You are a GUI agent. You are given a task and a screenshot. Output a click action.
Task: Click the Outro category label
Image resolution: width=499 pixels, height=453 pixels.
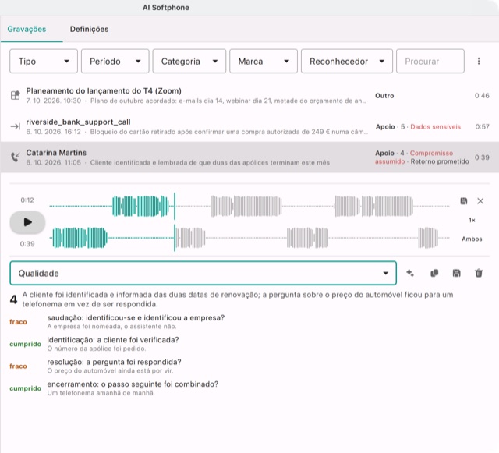[384, 96]
